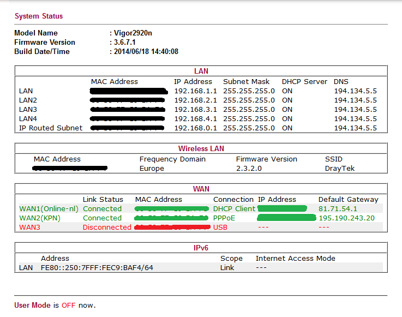Image resolution: width=402 pixels, height=317 pixels.
Task: Click the WAN2(KPN) entry
Action: tap(40, 218)
